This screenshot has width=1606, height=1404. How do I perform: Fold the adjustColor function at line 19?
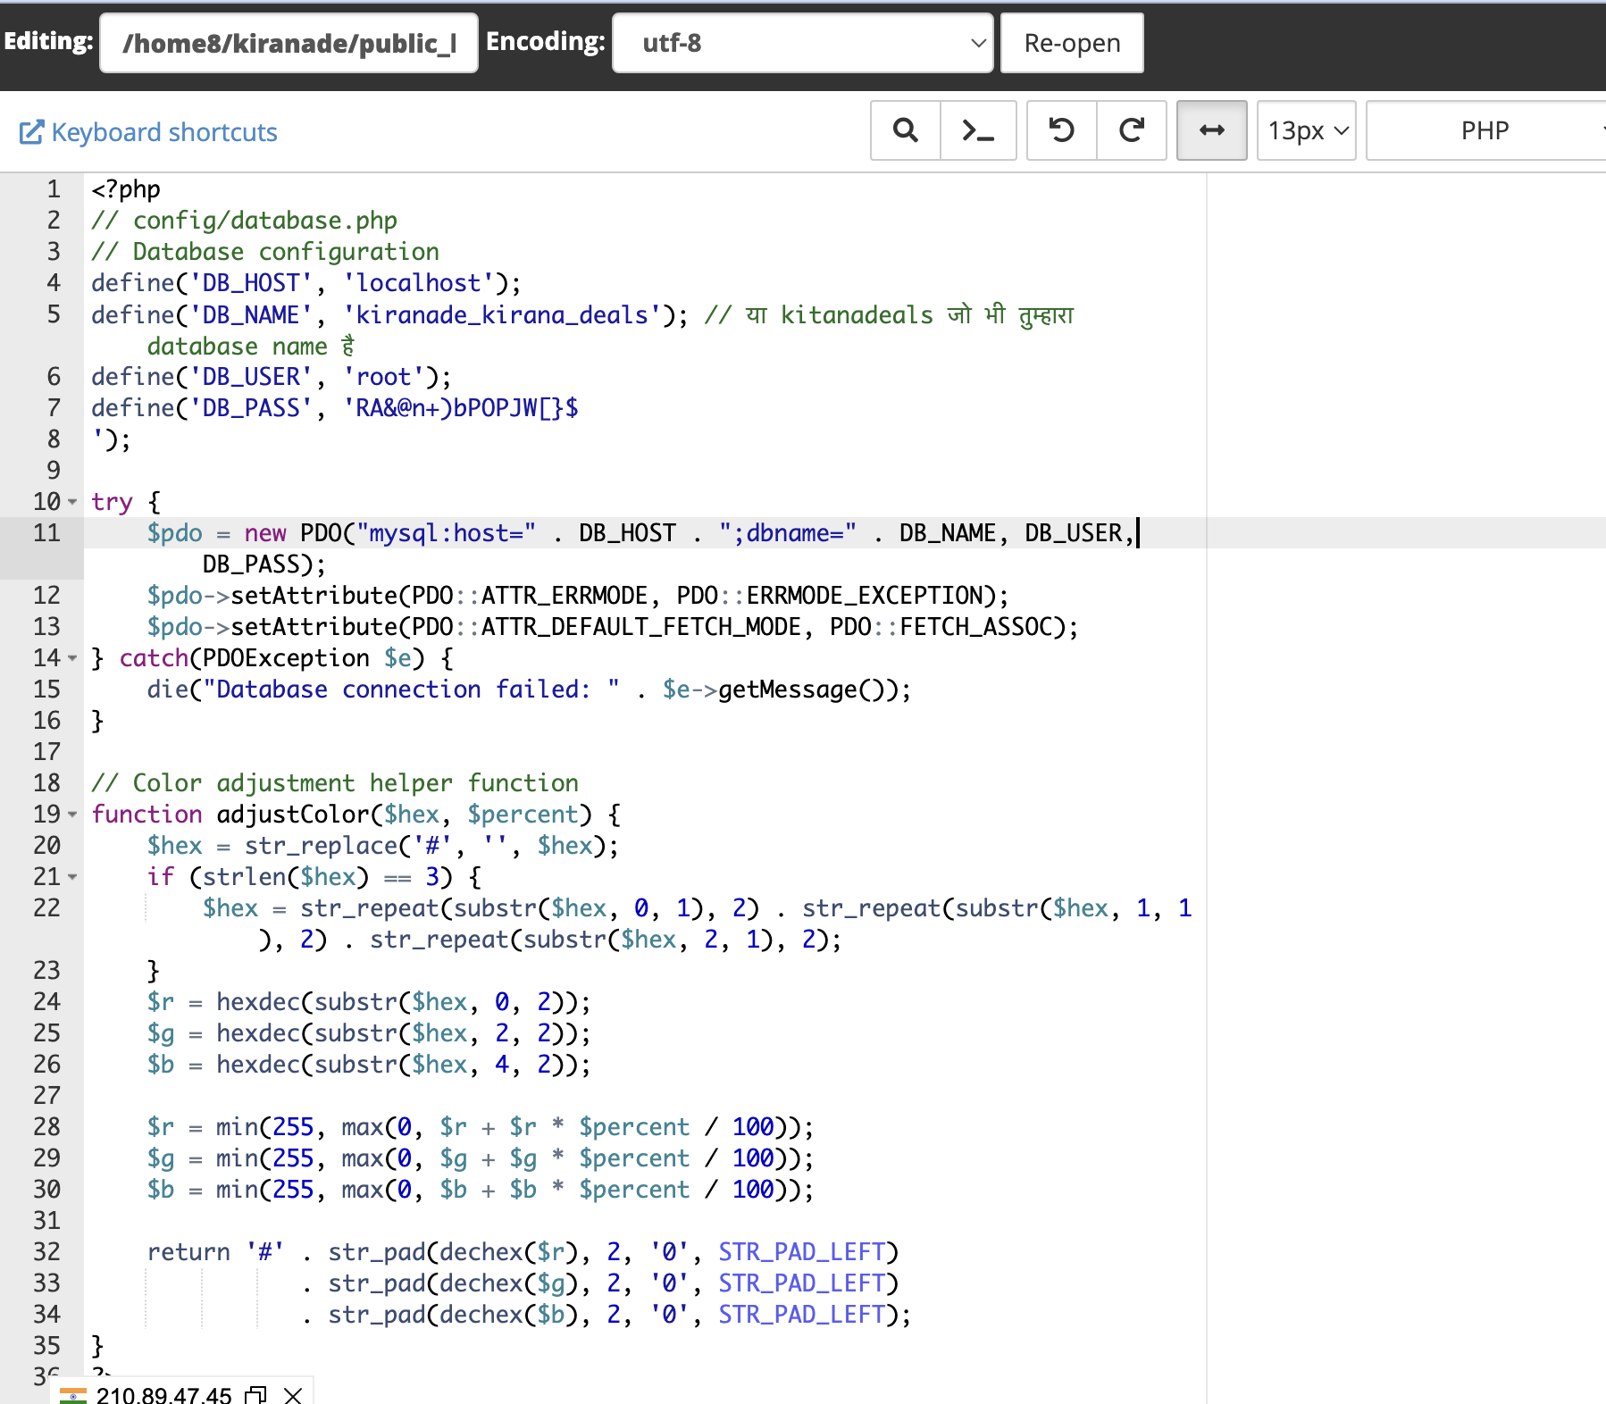point(72,815)
